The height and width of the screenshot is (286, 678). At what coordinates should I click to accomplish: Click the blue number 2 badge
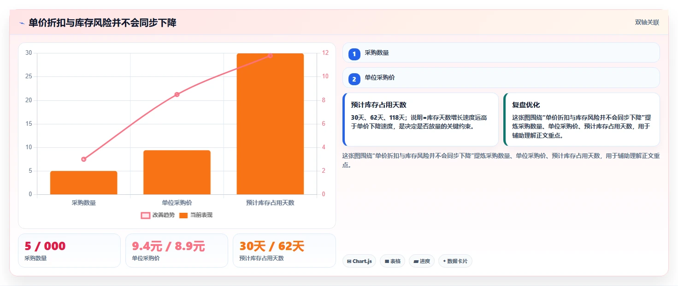354,79
